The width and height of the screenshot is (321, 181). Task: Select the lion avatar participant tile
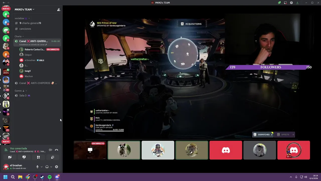point(260,150)
